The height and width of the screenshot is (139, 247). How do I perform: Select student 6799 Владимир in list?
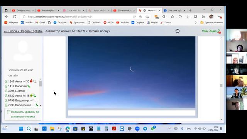[x=21, y=100]
